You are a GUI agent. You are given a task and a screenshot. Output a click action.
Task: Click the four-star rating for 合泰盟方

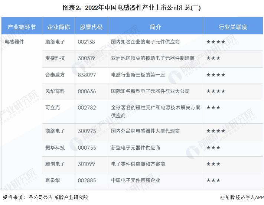pyautogui.click(x=216, y=75)
